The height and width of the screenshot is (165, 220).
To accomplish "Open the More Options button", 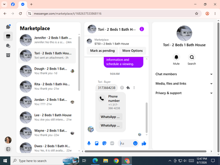I will coord(132,51).
